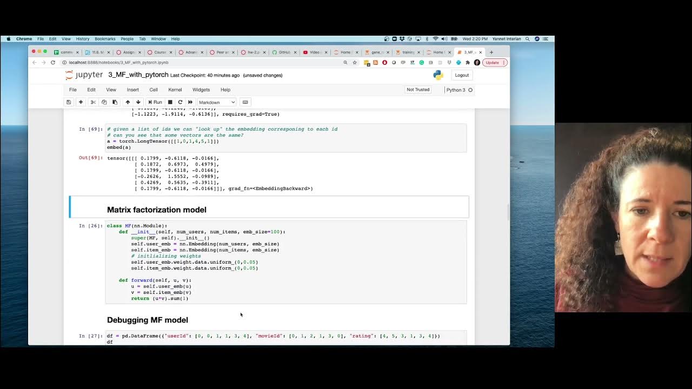Image resolution: width=692 pixels, height=389 pixels.
Task: Save the notebook with the floppy disk icon
Action: [69, 102]
